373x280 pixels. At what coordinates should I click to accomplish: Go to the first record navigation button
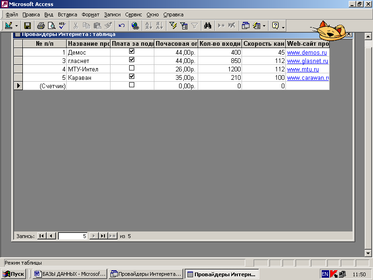pos(41,236)
